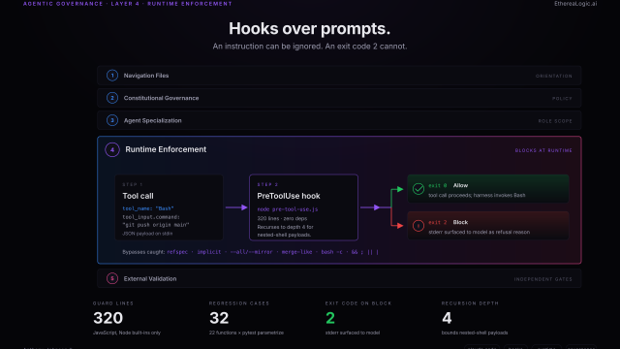Click the '320' guard lines value

click(108, 318)
